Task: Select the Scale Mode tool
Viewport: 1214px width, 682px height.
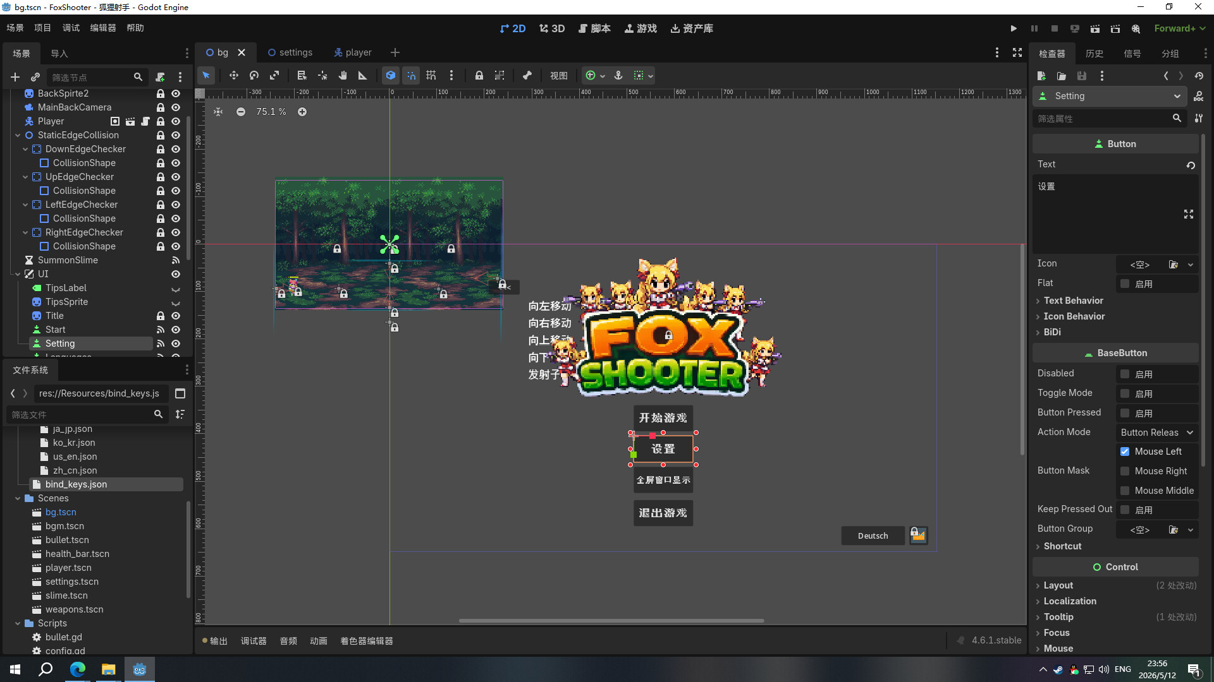Action: pos(274,76)
